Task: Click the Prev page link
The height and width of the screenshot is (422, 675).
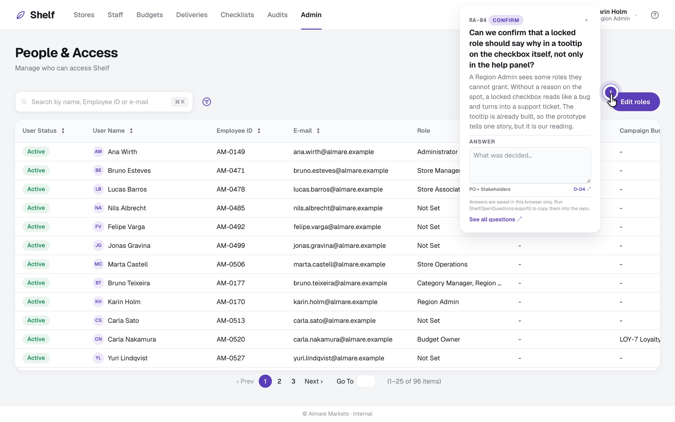Action: click(x=245, y=381)
